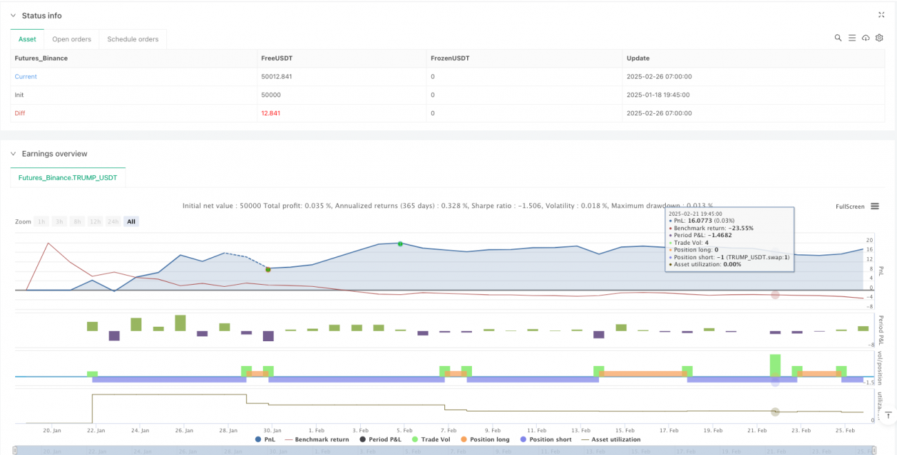Click the search magnifier icon in Status info
This screenshot has width=897, height=455.
click(838, 38)
